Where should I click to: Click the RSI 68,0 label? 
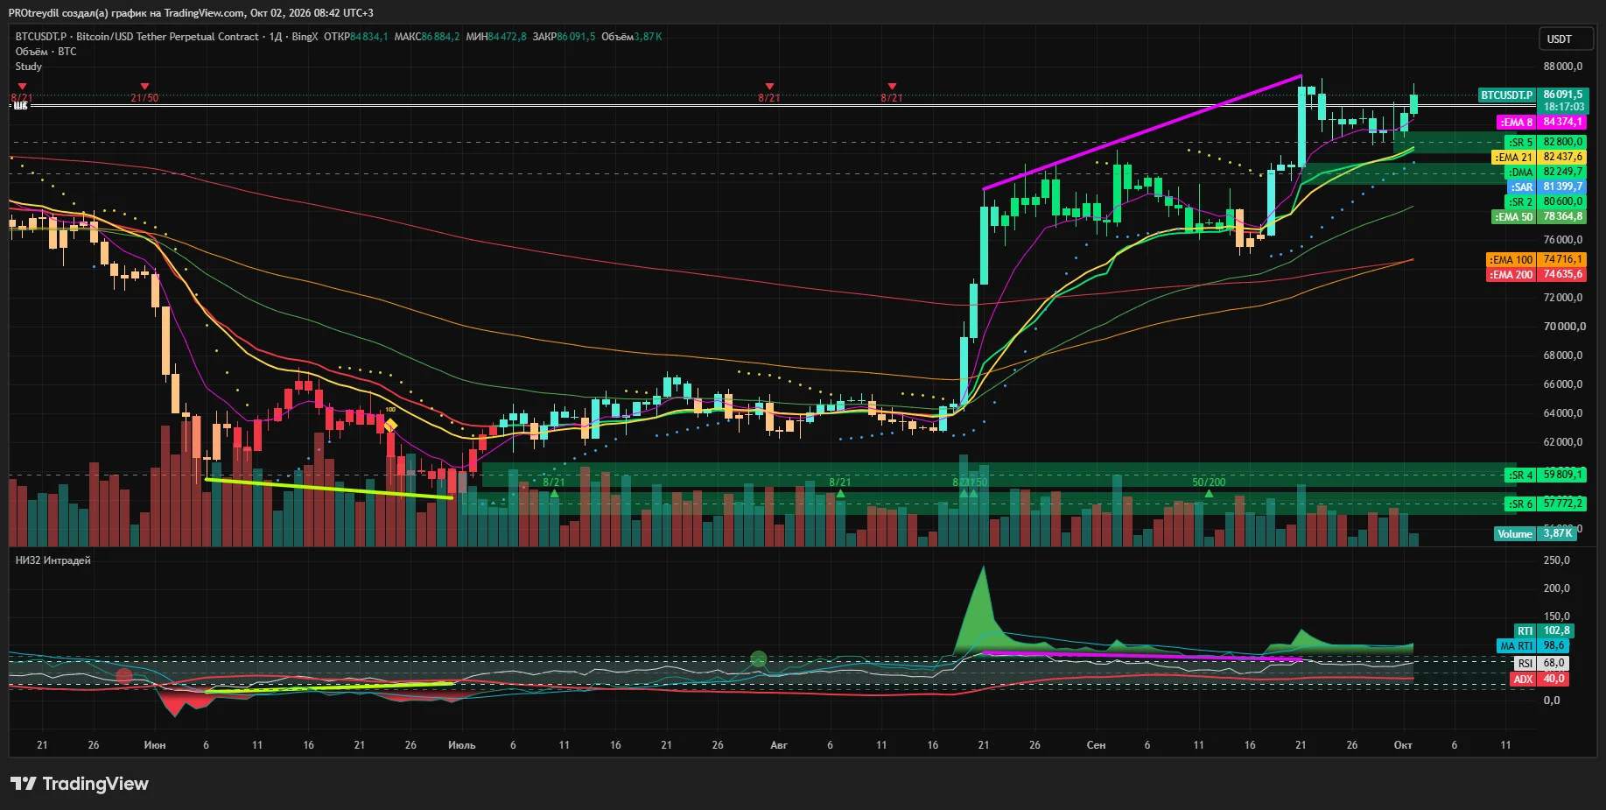click(1542, 664)
